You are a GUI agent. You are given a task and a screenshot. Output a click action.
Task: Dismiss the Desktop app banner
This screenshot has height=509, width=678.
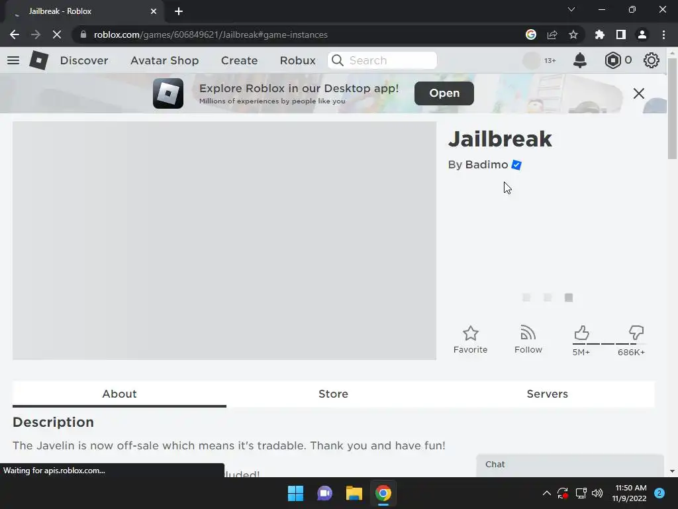639,93
